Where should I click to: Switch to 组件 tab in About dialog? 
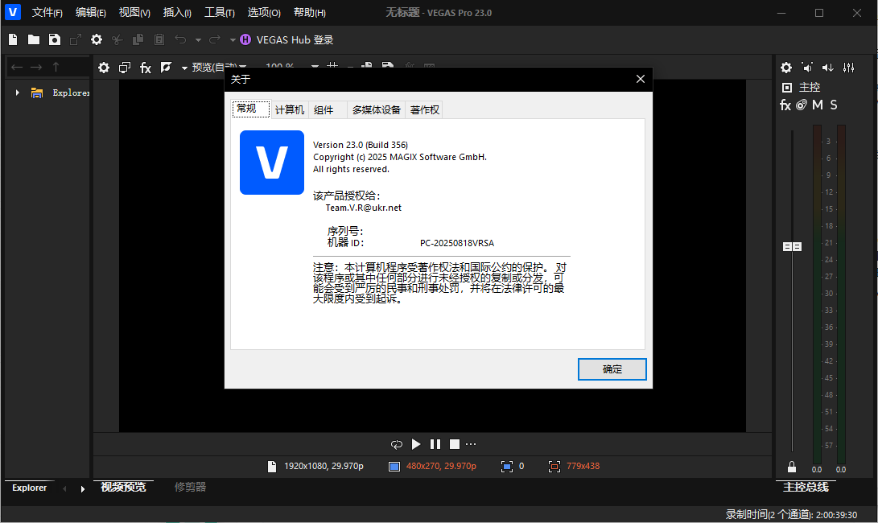pos(328,109)
